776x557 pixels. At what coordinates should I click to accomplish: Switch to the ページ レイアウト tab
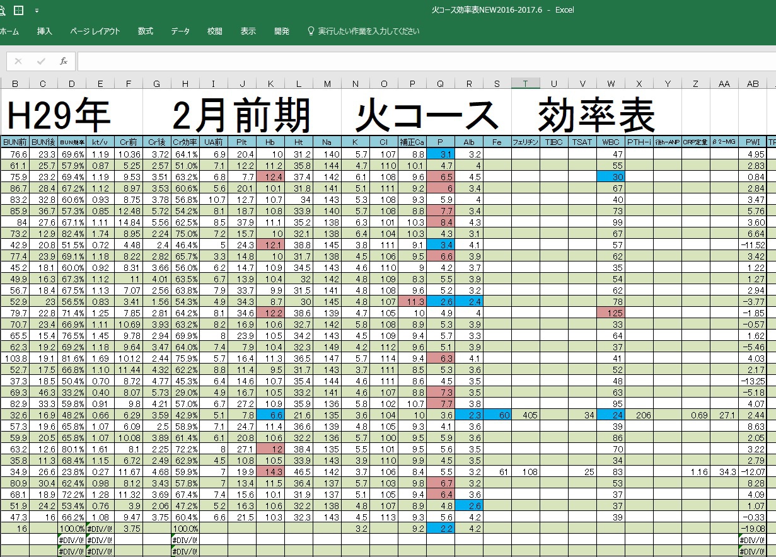pos(95,31)
